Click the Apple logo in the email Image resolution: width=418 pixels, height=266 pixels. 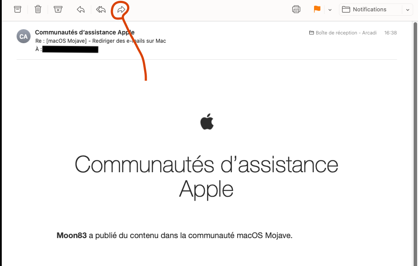[x=207, y=122]
